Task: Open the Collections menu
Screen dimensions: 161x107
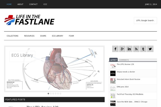Action: (12, 36)
